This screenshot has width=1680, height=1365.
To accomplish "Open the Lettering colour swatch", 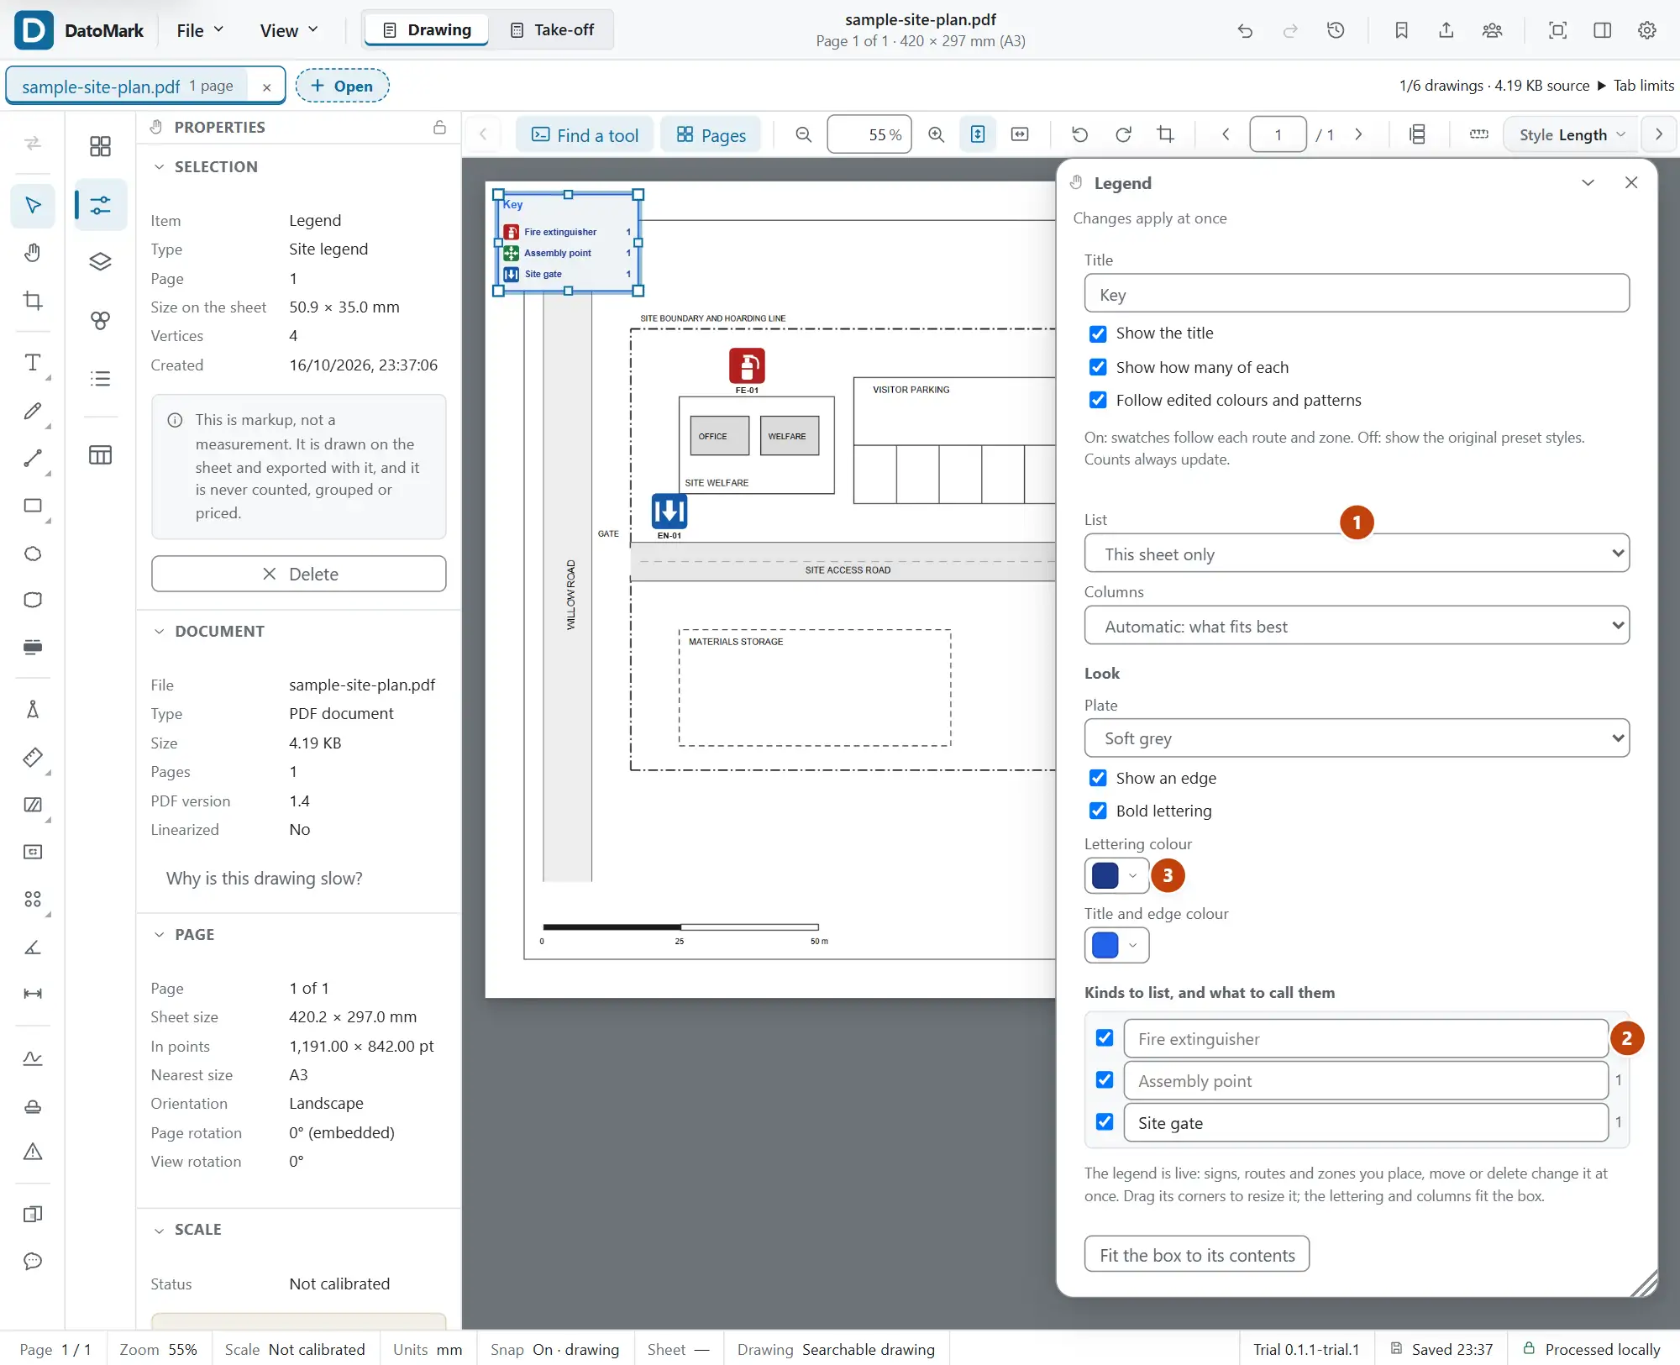I will (x=1116, y=875).
